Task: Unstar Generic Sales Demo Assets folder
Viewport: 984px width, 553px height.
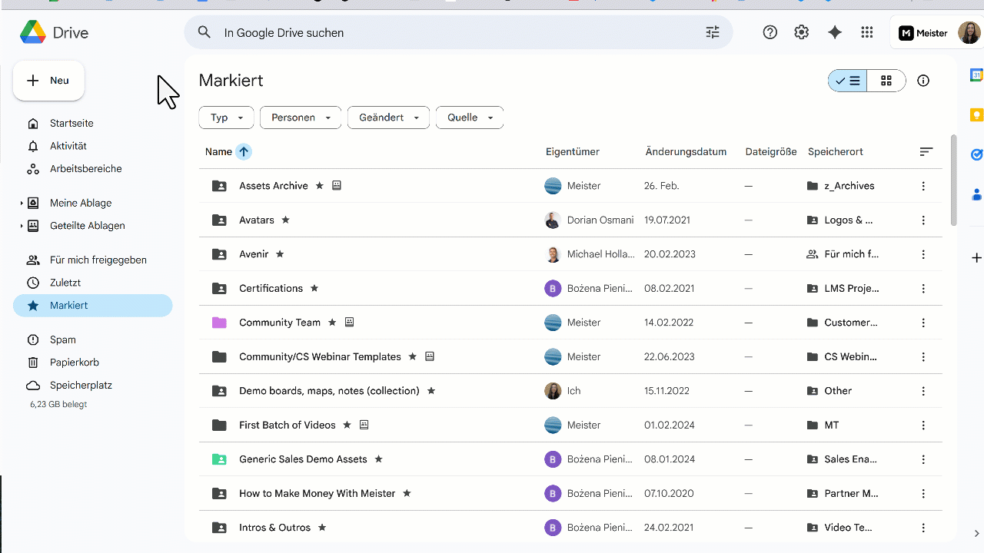Action: click(378, 459)
